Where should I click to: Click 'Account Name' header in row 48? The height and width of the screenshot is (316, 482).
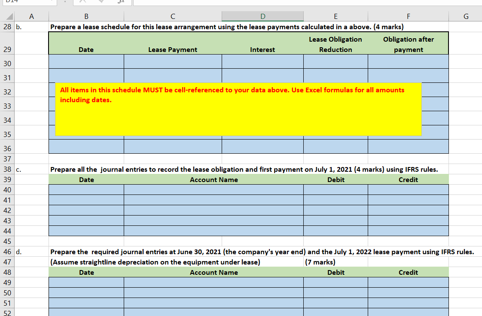[x=214, y=272]
